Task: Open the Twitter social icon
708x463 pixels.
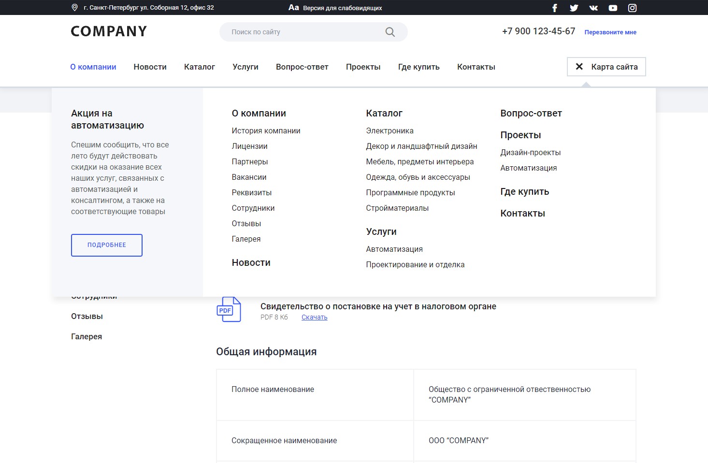Action: point(574,8)
